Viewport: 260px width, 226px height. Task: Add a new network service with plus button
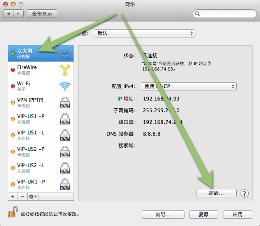point(13,197)
